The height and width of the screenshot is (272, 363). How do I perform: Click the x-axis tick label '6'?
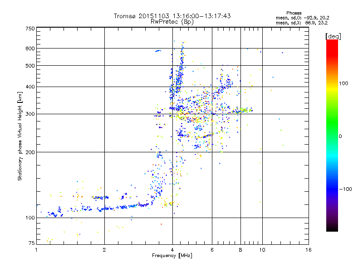212,250
